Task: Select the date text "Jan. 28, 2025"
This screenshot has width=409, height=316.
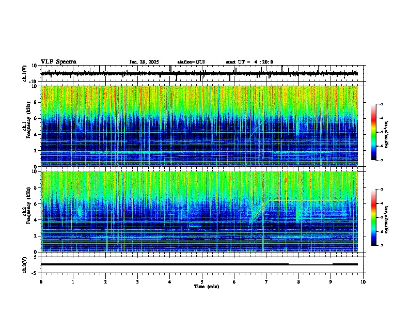Action: coord(144,62)
